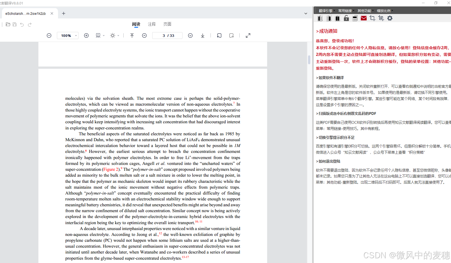Open a file with the folder icon
This screenshot has height=263, width=451.
click(8, 25)
